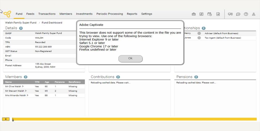The image size is (260, 131).
Task: Expand the Members section arrow
Action: click(26, 77)
